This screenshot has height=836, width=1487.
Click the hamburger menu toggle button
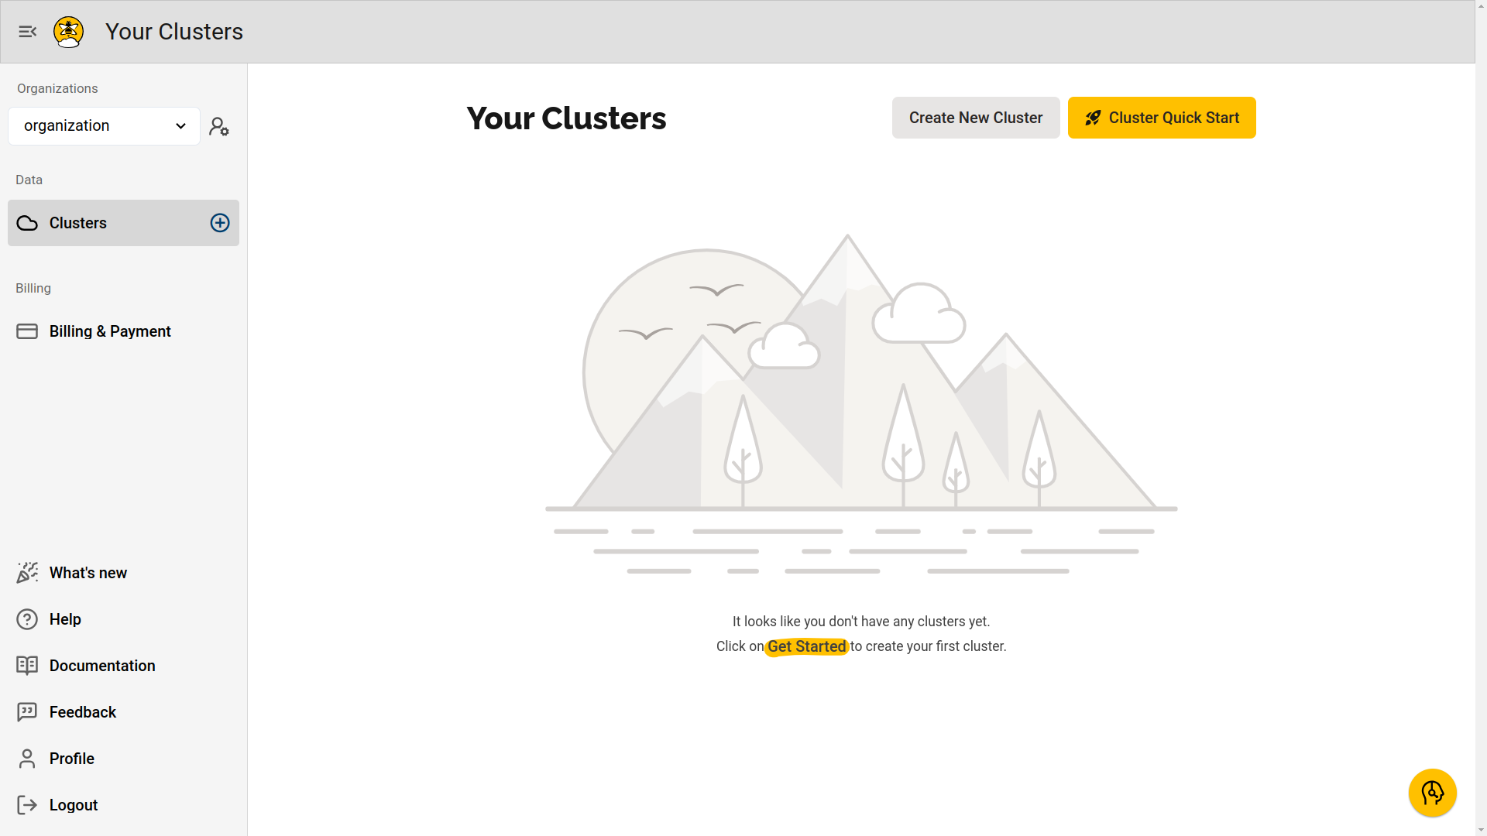(28, 32)
